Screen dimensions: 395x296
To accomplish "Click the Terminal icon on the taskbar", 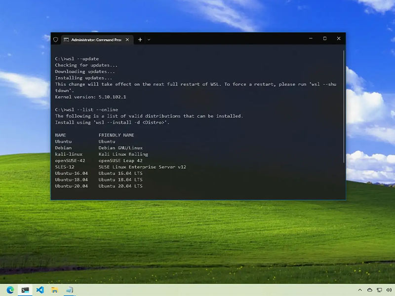I will [25, 290].
